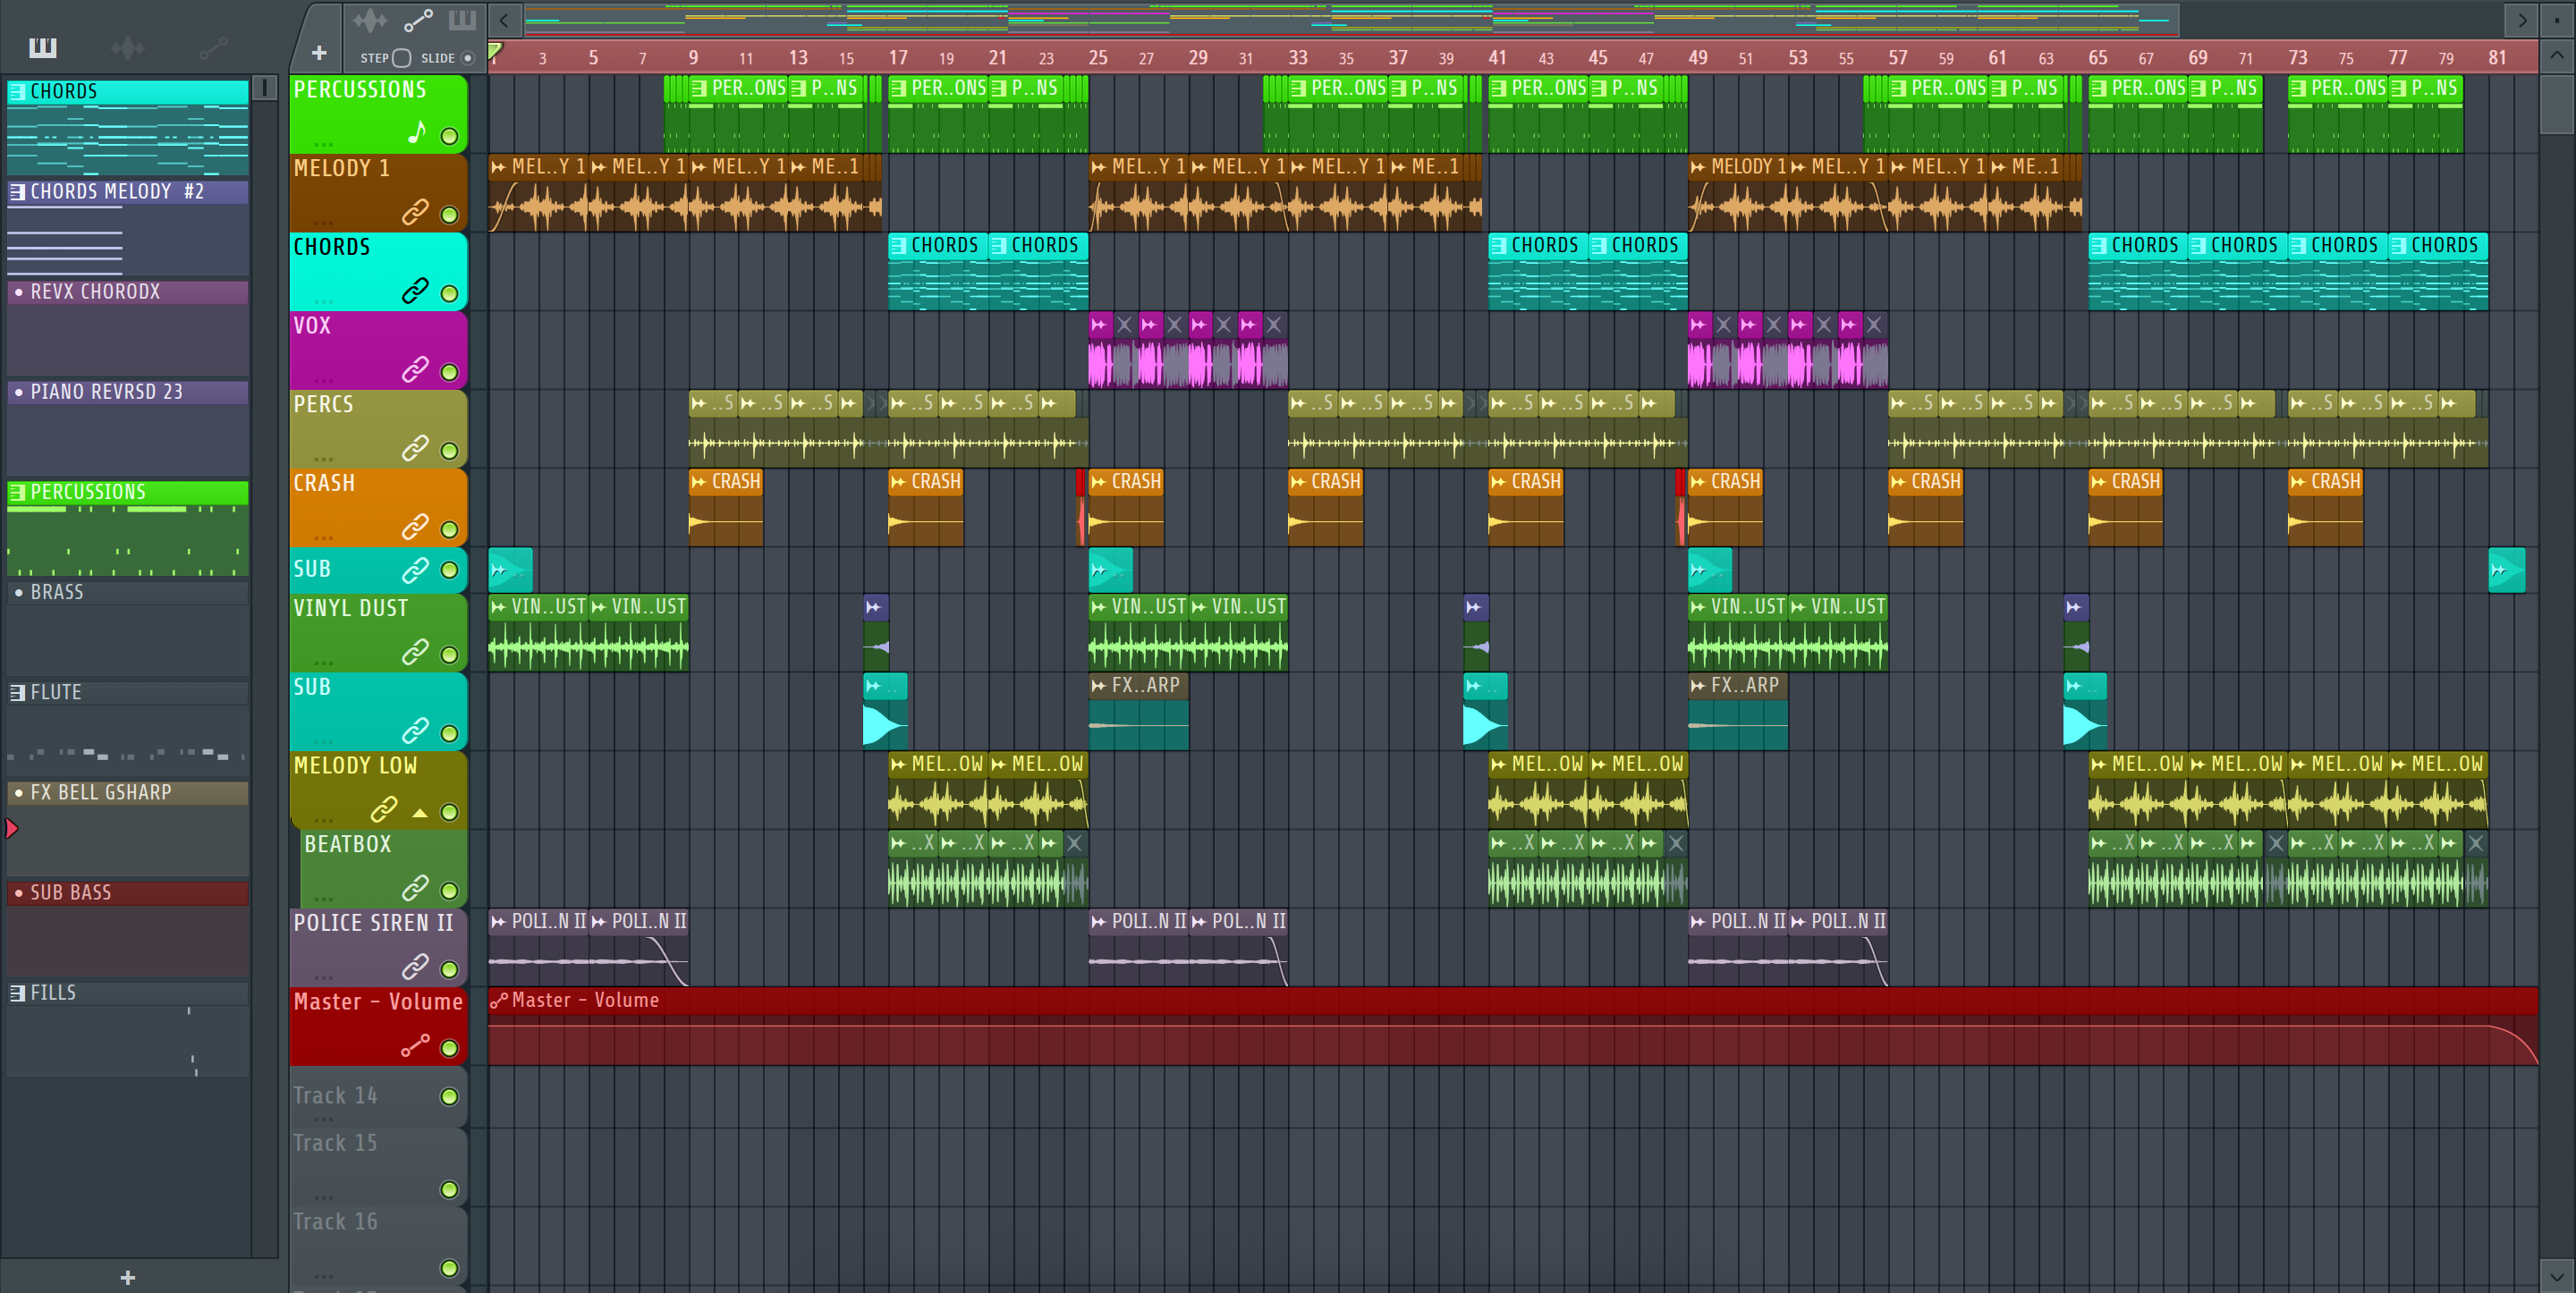Click the scroll-down arrow at bottom right

coord(2556,1276)
